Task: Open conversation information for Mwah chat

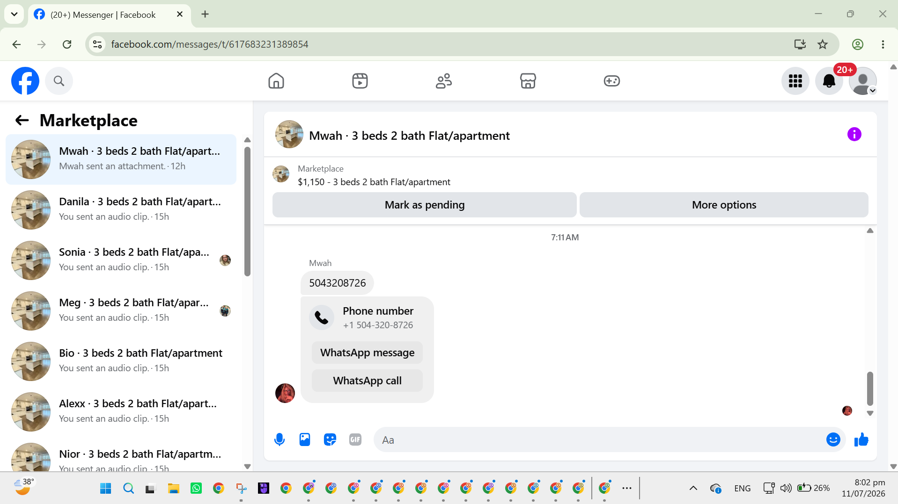Action: 854,134
